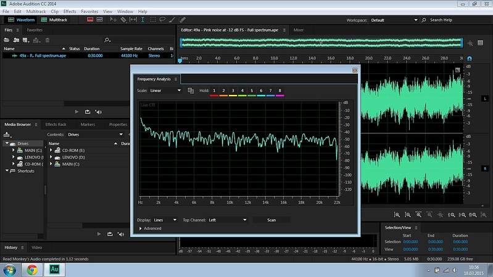
Task: Click the search icon in Files panel
Action: (107, 40)
